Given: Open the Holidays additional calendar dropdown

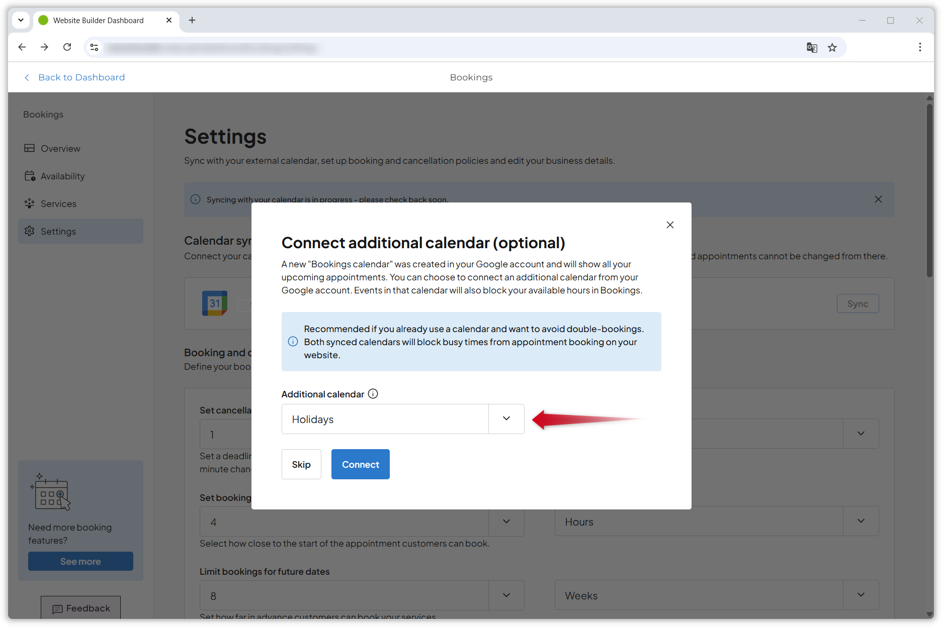Looking at the screenshot, I should pos(506,419).
